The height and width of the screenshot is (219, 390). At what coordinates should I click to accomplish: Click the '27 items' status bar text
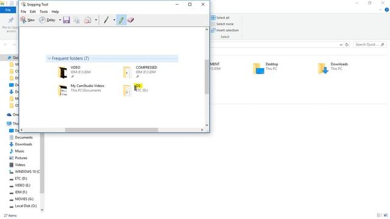coord(10,215)
